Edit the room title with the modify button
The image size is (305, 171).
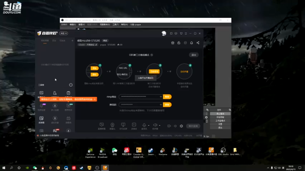(105, 41)
